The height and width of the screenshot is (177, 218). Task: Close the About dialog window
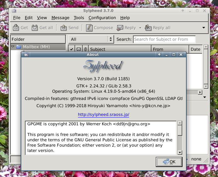pyautogui.click(x=181, y=55)
